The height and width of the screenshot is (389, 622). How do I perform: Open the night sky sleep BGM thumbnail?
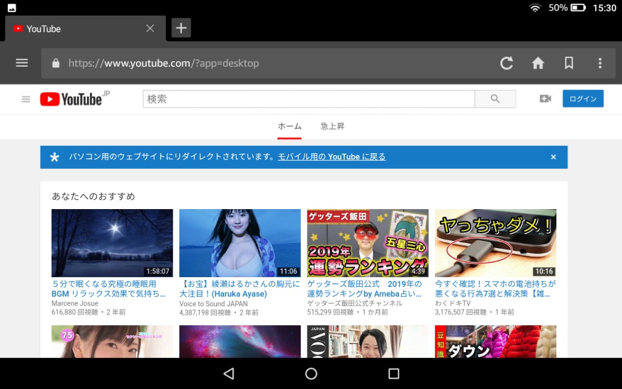(112, 243)
